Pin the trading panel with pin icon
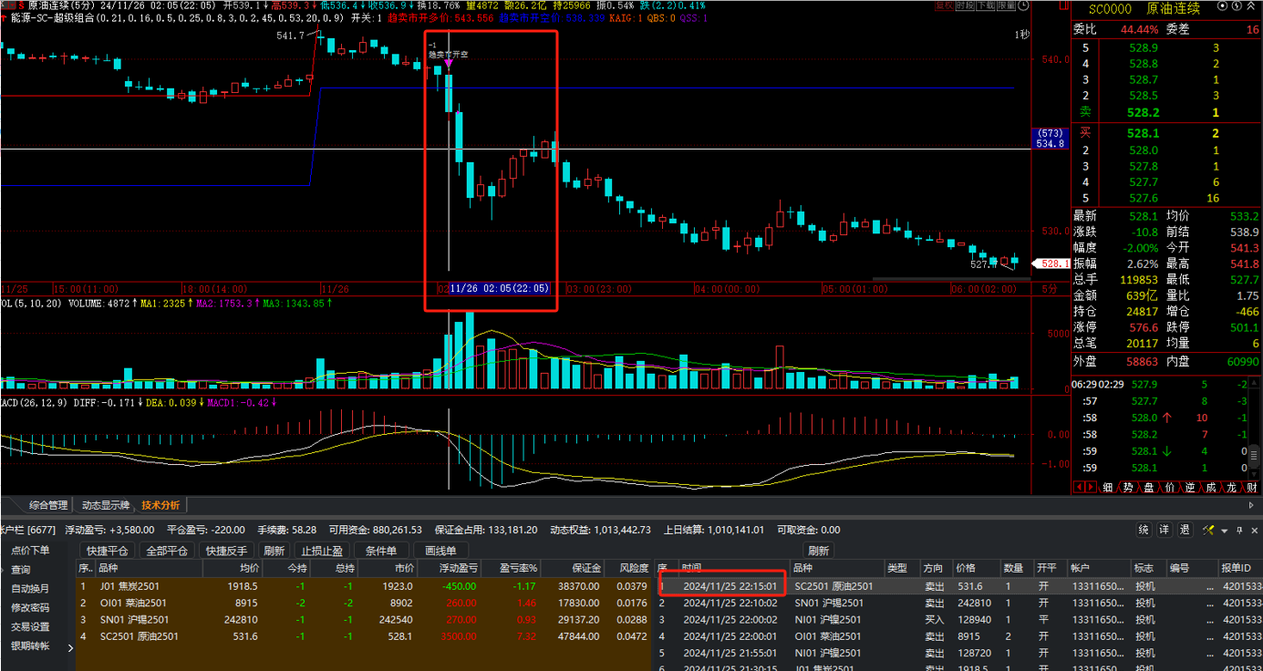Image resolution: width=1263 pixels, height=671 pixels. [1239, 530]
